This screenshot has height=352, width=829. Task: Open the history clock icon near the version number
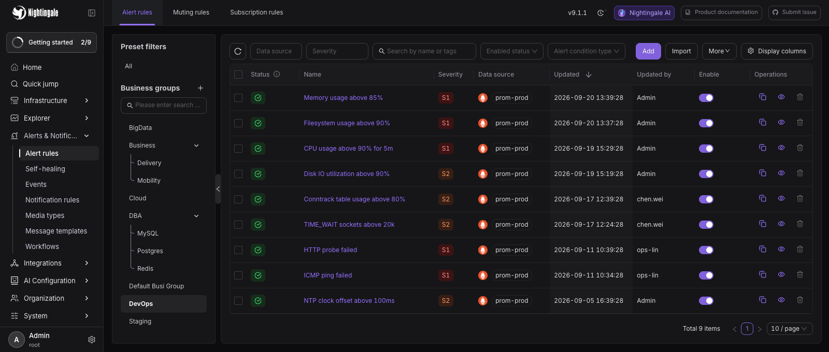tap(601, 13)
